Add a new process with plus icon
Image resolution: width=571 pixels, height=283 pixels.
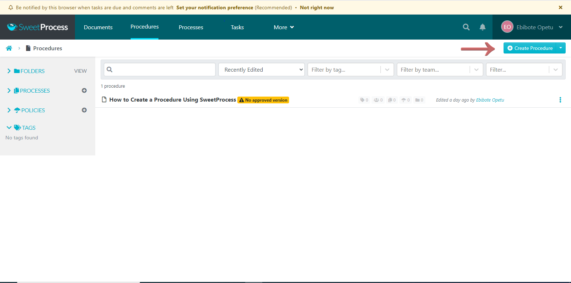pos(84,91)
